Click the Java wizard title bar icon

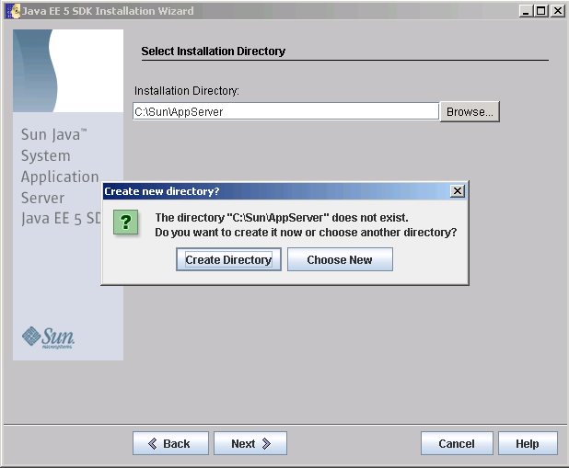14,11
